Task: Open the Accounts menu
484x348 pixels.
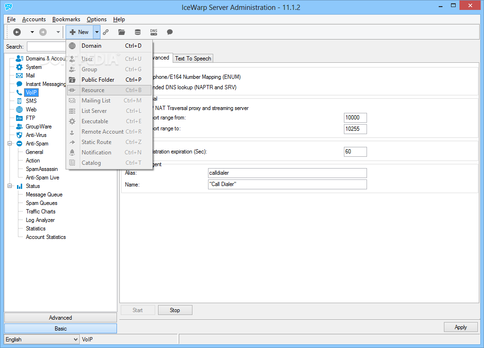Action: 34,19
